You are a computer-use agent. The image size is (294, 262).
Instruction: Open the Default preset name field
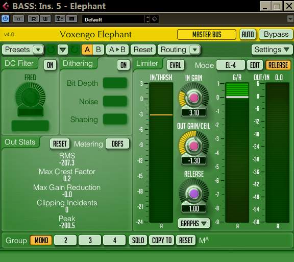point(113,19)
